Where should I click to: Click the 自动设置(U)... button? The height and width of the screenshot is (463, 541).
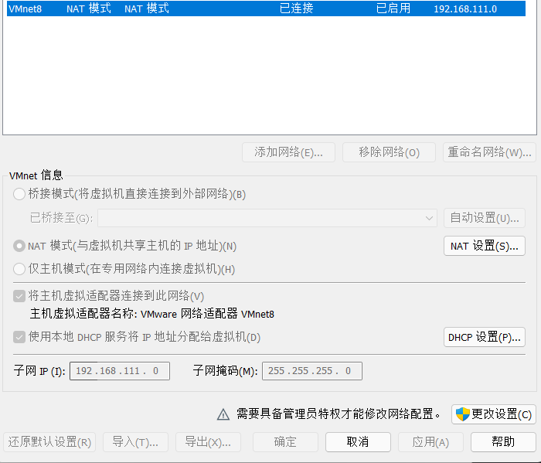tap(485, 218)
